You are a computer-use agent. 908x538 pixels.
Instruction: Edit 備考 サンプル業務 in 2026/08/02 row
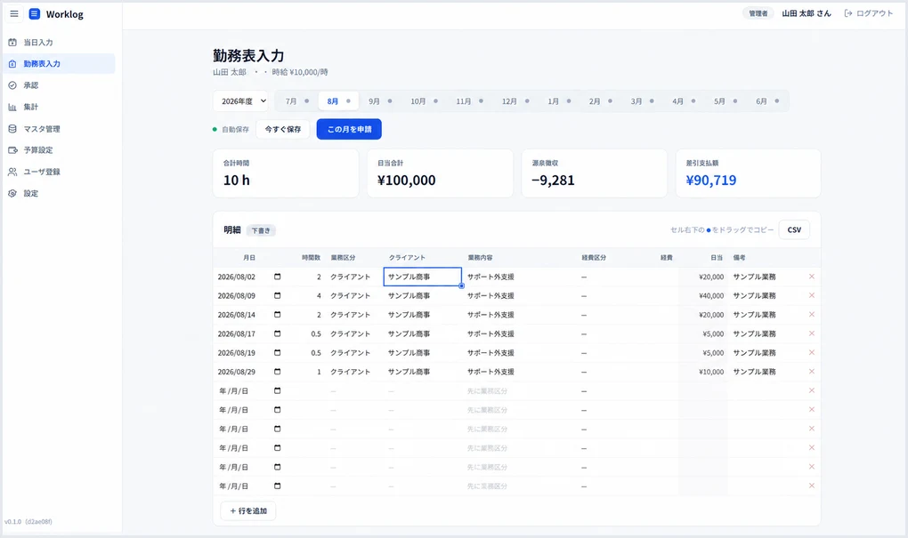(766, 277)
